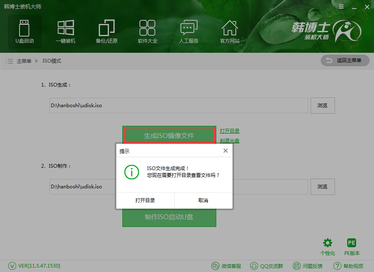Screen dimensions: 374x272
Task: Click the 返回主菜单 button
Action: coord(345,60)
